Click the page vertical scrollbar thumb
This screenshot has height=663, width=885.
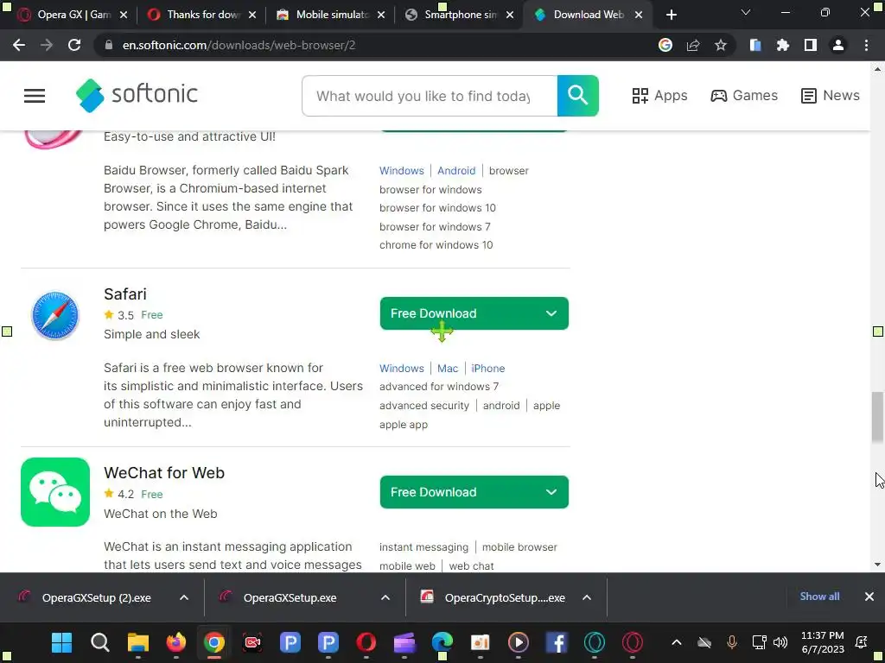[878, 418]
